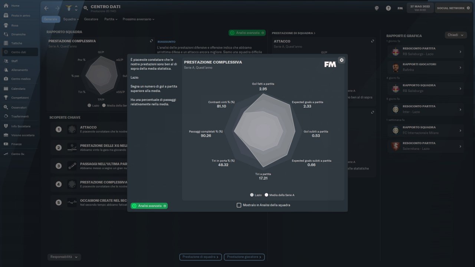This screenshot has height=267, width=475.
Task: Open the Responsabilità dropdown
Action: pyautogui.click(x=64, y=257)
